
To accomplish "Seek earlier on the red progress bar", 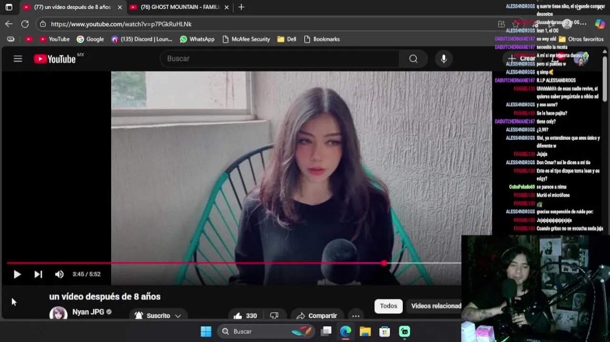I will click(195, 263).
